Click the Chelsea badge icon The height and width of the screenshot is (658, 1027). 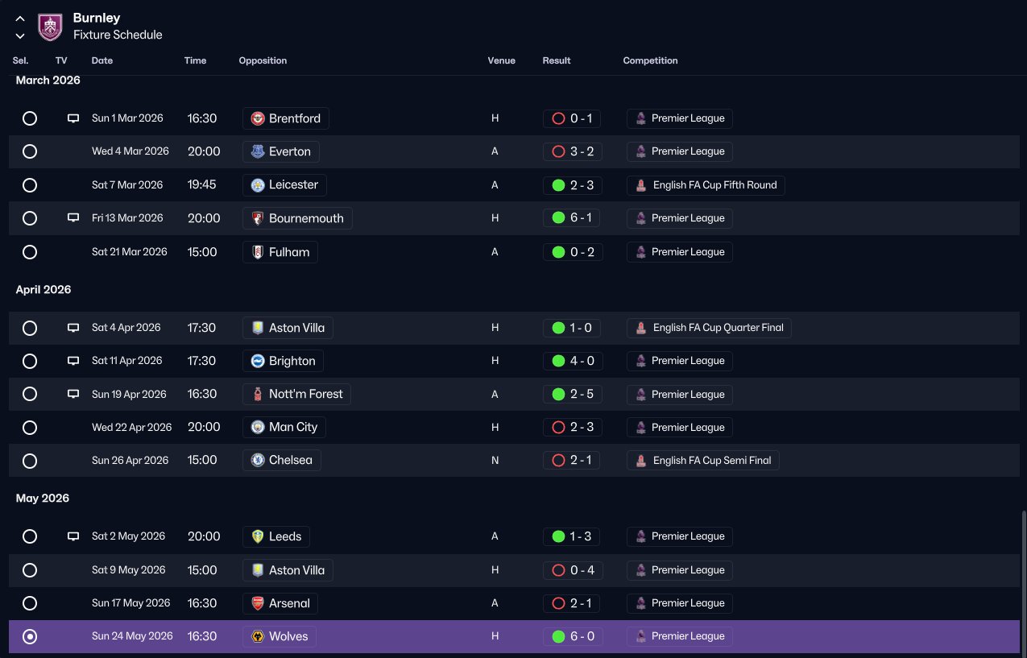258,461
